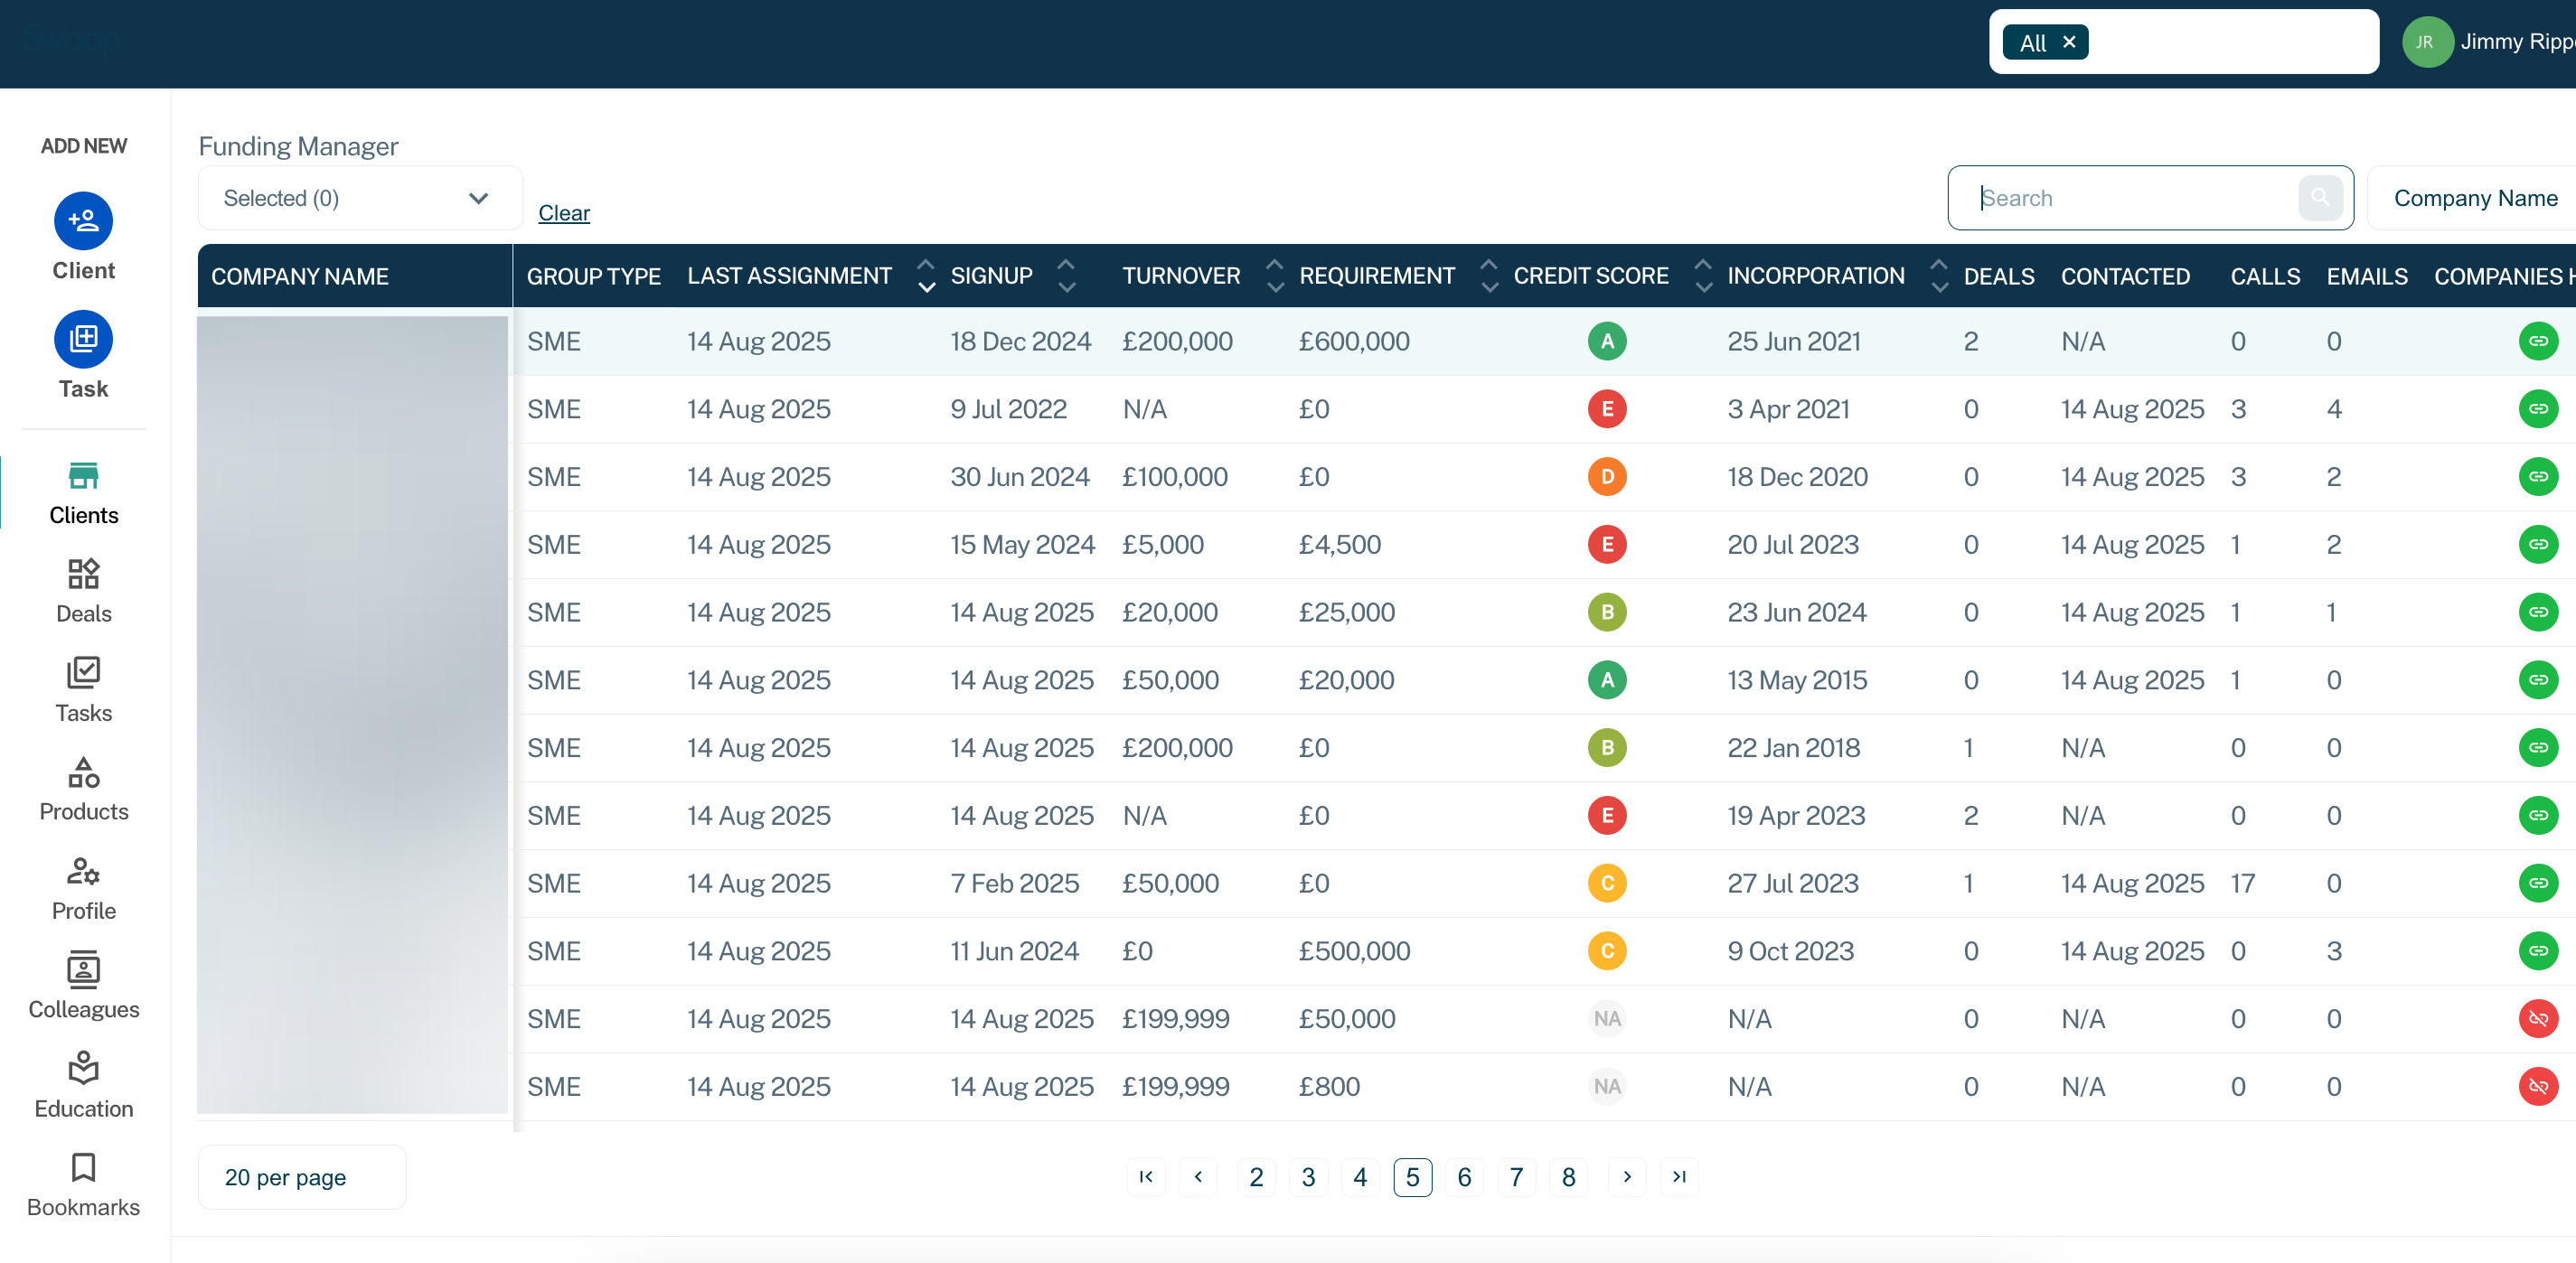This screenshot has height=1263, width=2576.
Task: Open the Company Name search-field dropdown
Action: tap(2474, 198)
